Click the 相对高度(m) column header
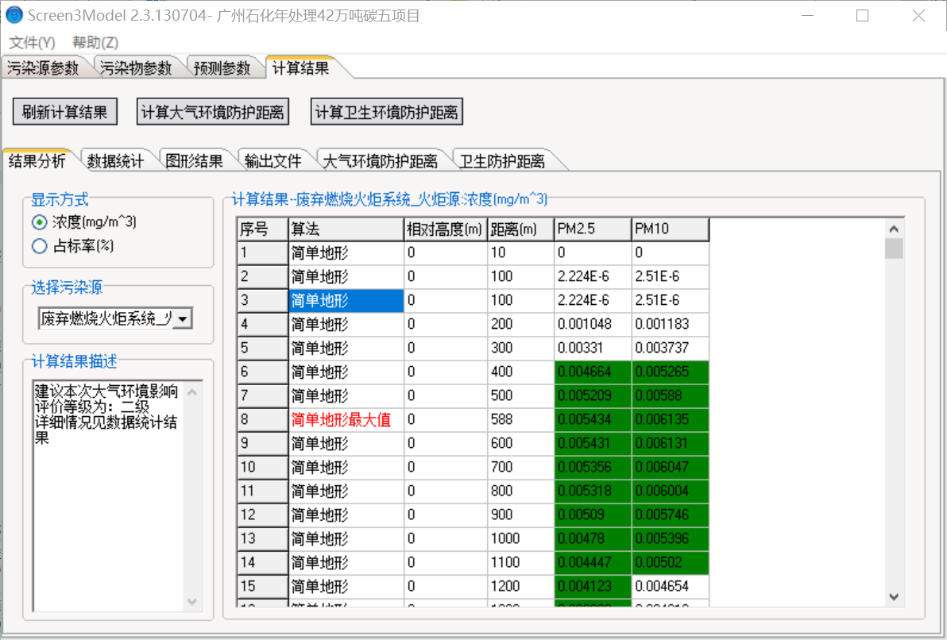 (x=445, y=229)
